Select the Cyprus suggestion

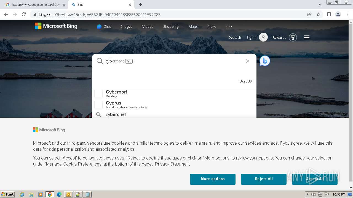coord(174,105)
